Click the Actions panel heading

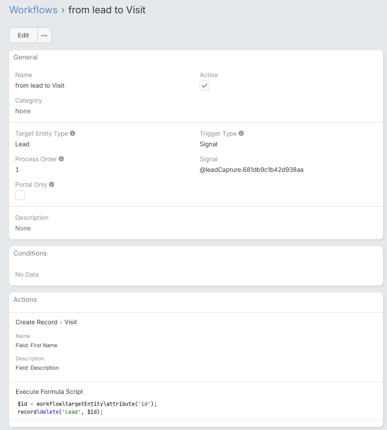click(25, 300)
